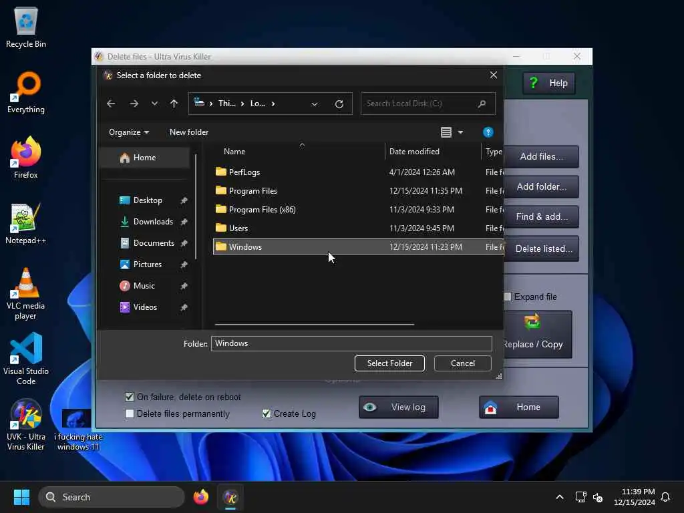Select Home in the navigation pane

145,158
